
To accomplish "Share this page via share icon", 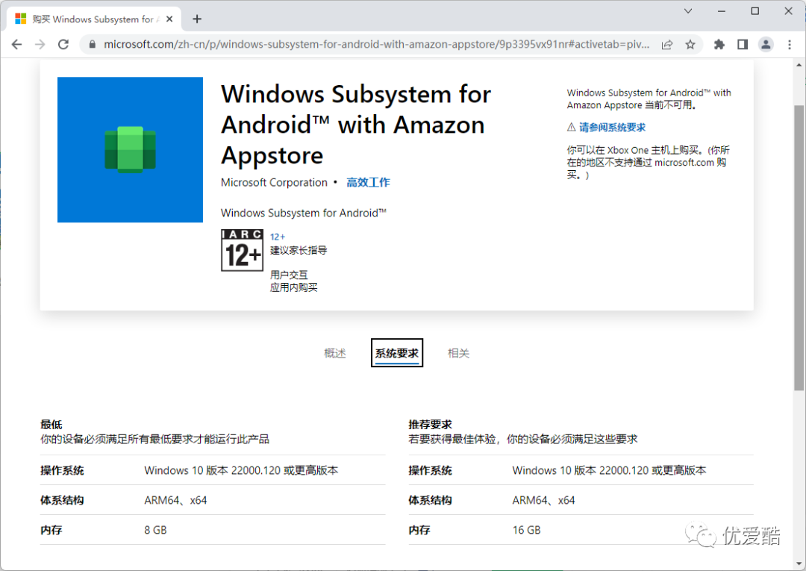I will tap(666, 45).
